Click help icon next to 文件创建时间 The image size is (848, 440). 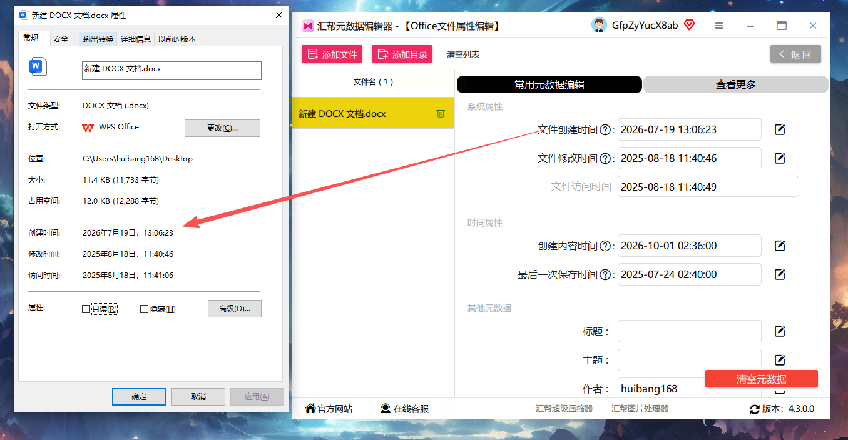[x=605, y=130]
